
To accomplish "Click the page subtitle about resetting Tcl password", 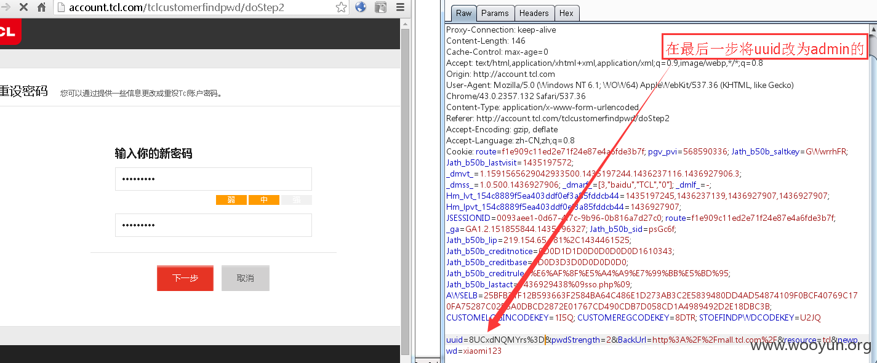I will tap(141, 94).
